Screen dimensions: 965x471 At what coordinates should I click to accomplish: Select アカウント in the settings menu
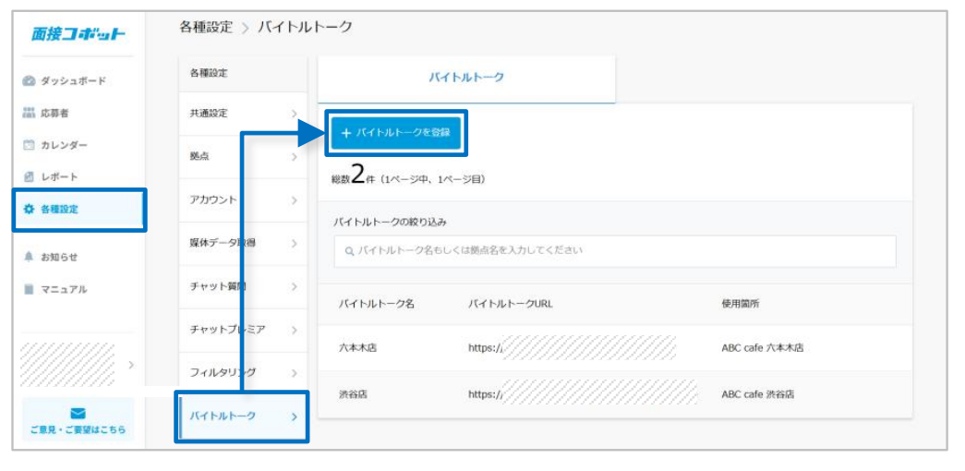[x=243, y=200]
